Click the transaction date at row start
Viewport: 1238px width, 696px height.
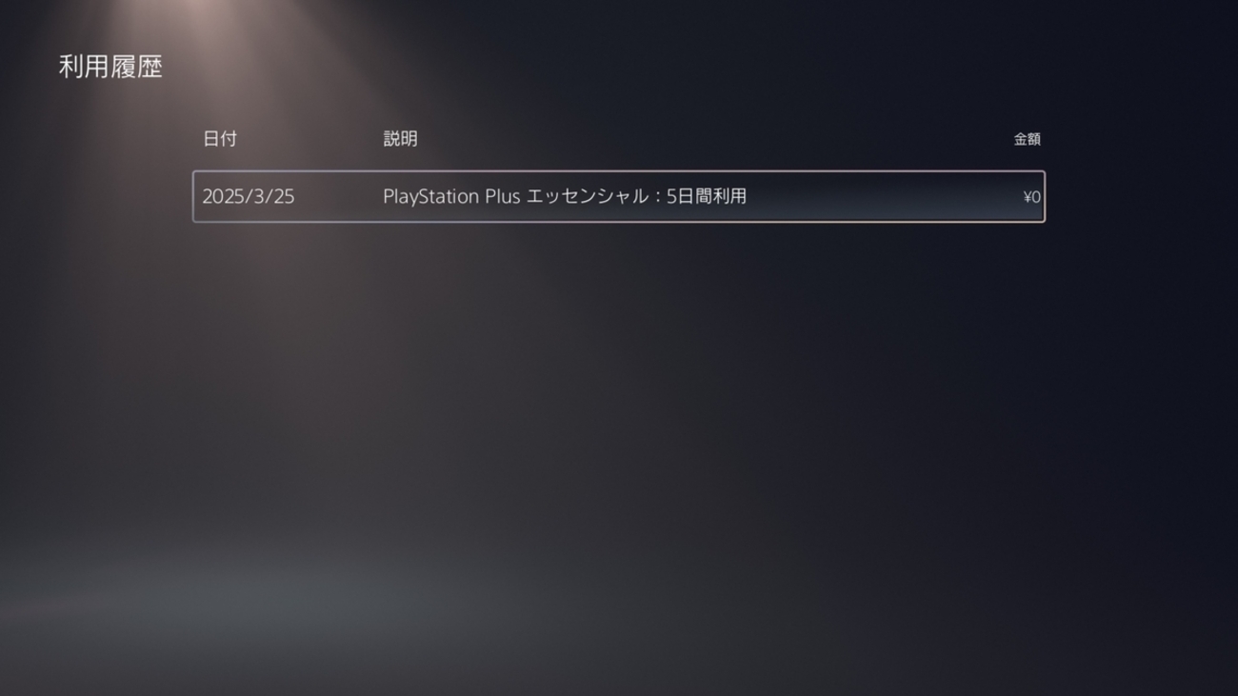click(x=249, y=196)
